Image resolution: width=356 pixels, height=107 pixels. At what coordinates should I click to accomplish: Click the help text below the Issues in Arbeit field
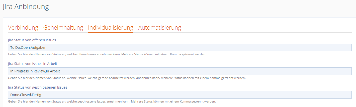pyautogui.click(x=127, y=78)
